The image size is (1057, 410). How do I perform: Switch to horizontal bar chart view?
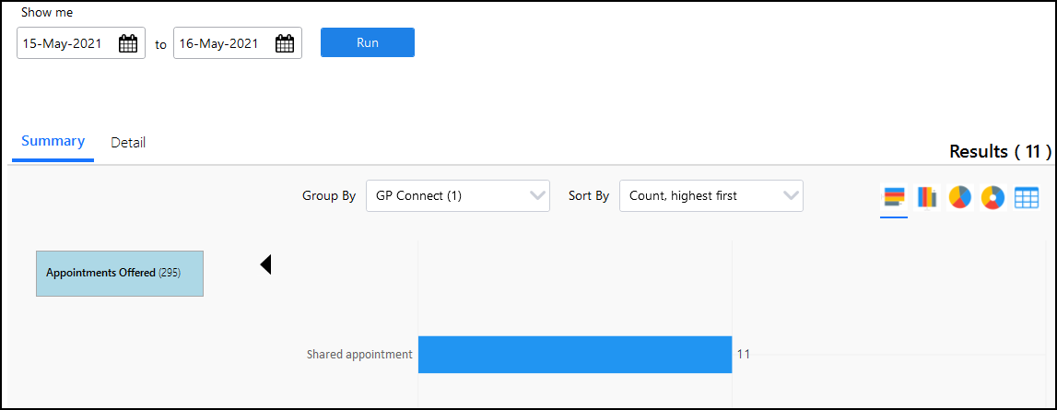pos(894,197)
